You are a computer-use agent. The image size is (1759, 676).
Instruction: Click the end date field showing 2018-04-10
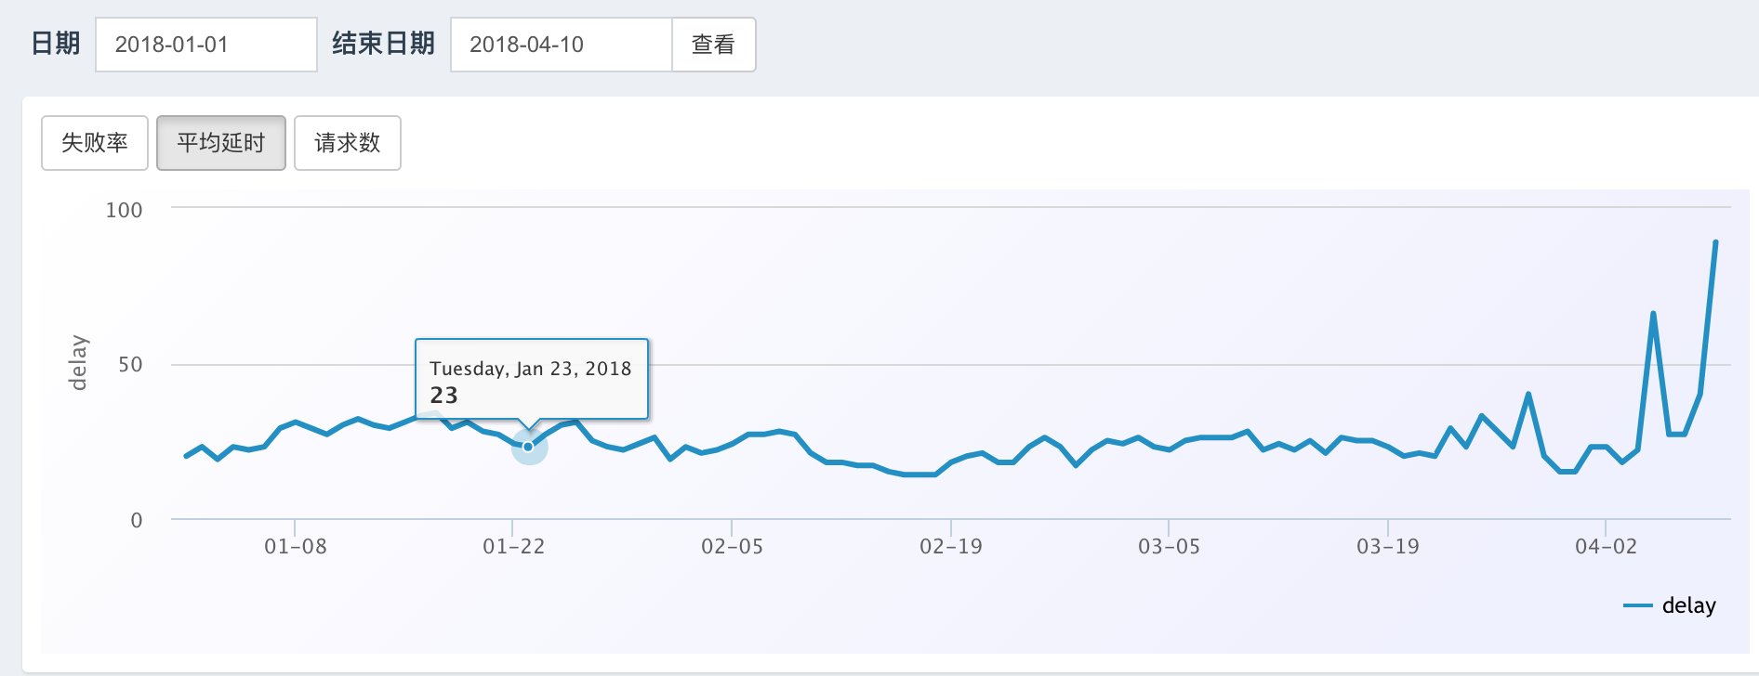[x=561, y=45]
